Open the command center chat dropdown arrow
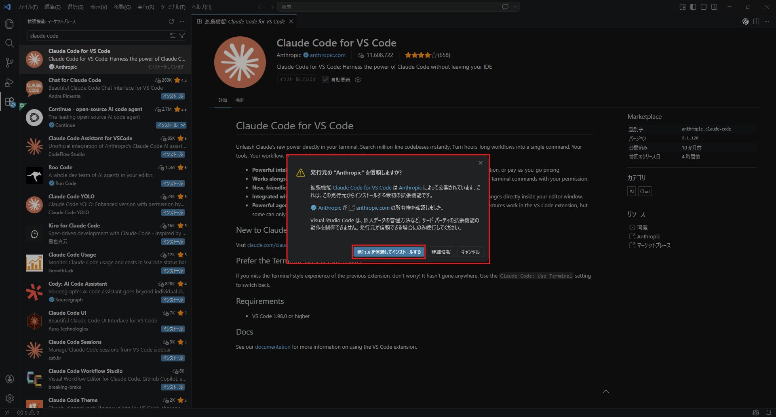The image size is (776, 417). point(515,7)
